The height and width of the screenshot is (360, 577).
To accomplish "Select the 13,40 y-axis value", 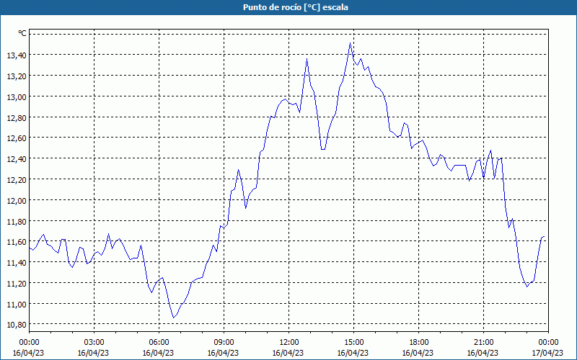I will click(17, 55).
